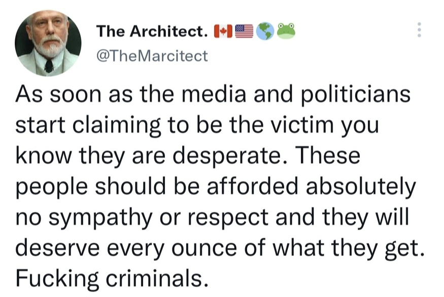Click the globe emoji beside the name

pos(265,31)
